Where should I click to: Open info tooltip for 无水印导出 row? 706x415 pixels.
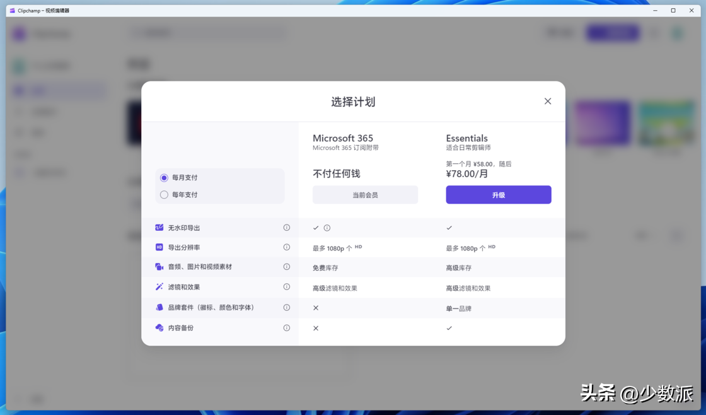coord(287,228)
